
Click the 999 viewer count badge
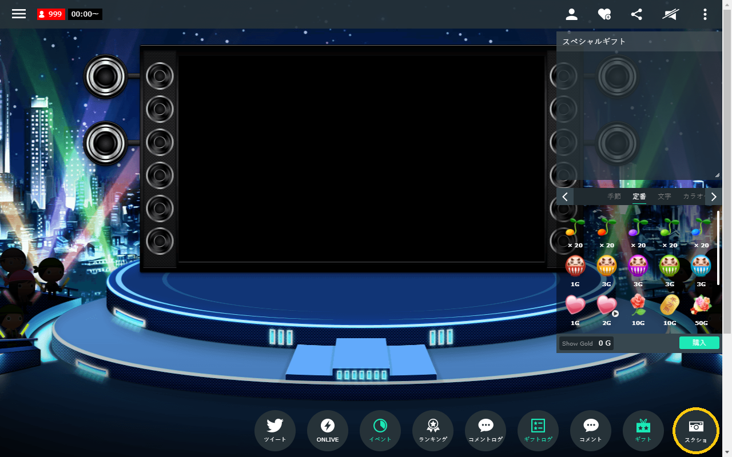(x=51, y=14)
